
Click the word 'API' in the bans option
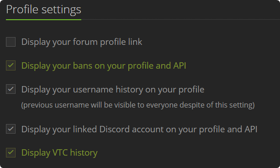(x=180, y=65)
